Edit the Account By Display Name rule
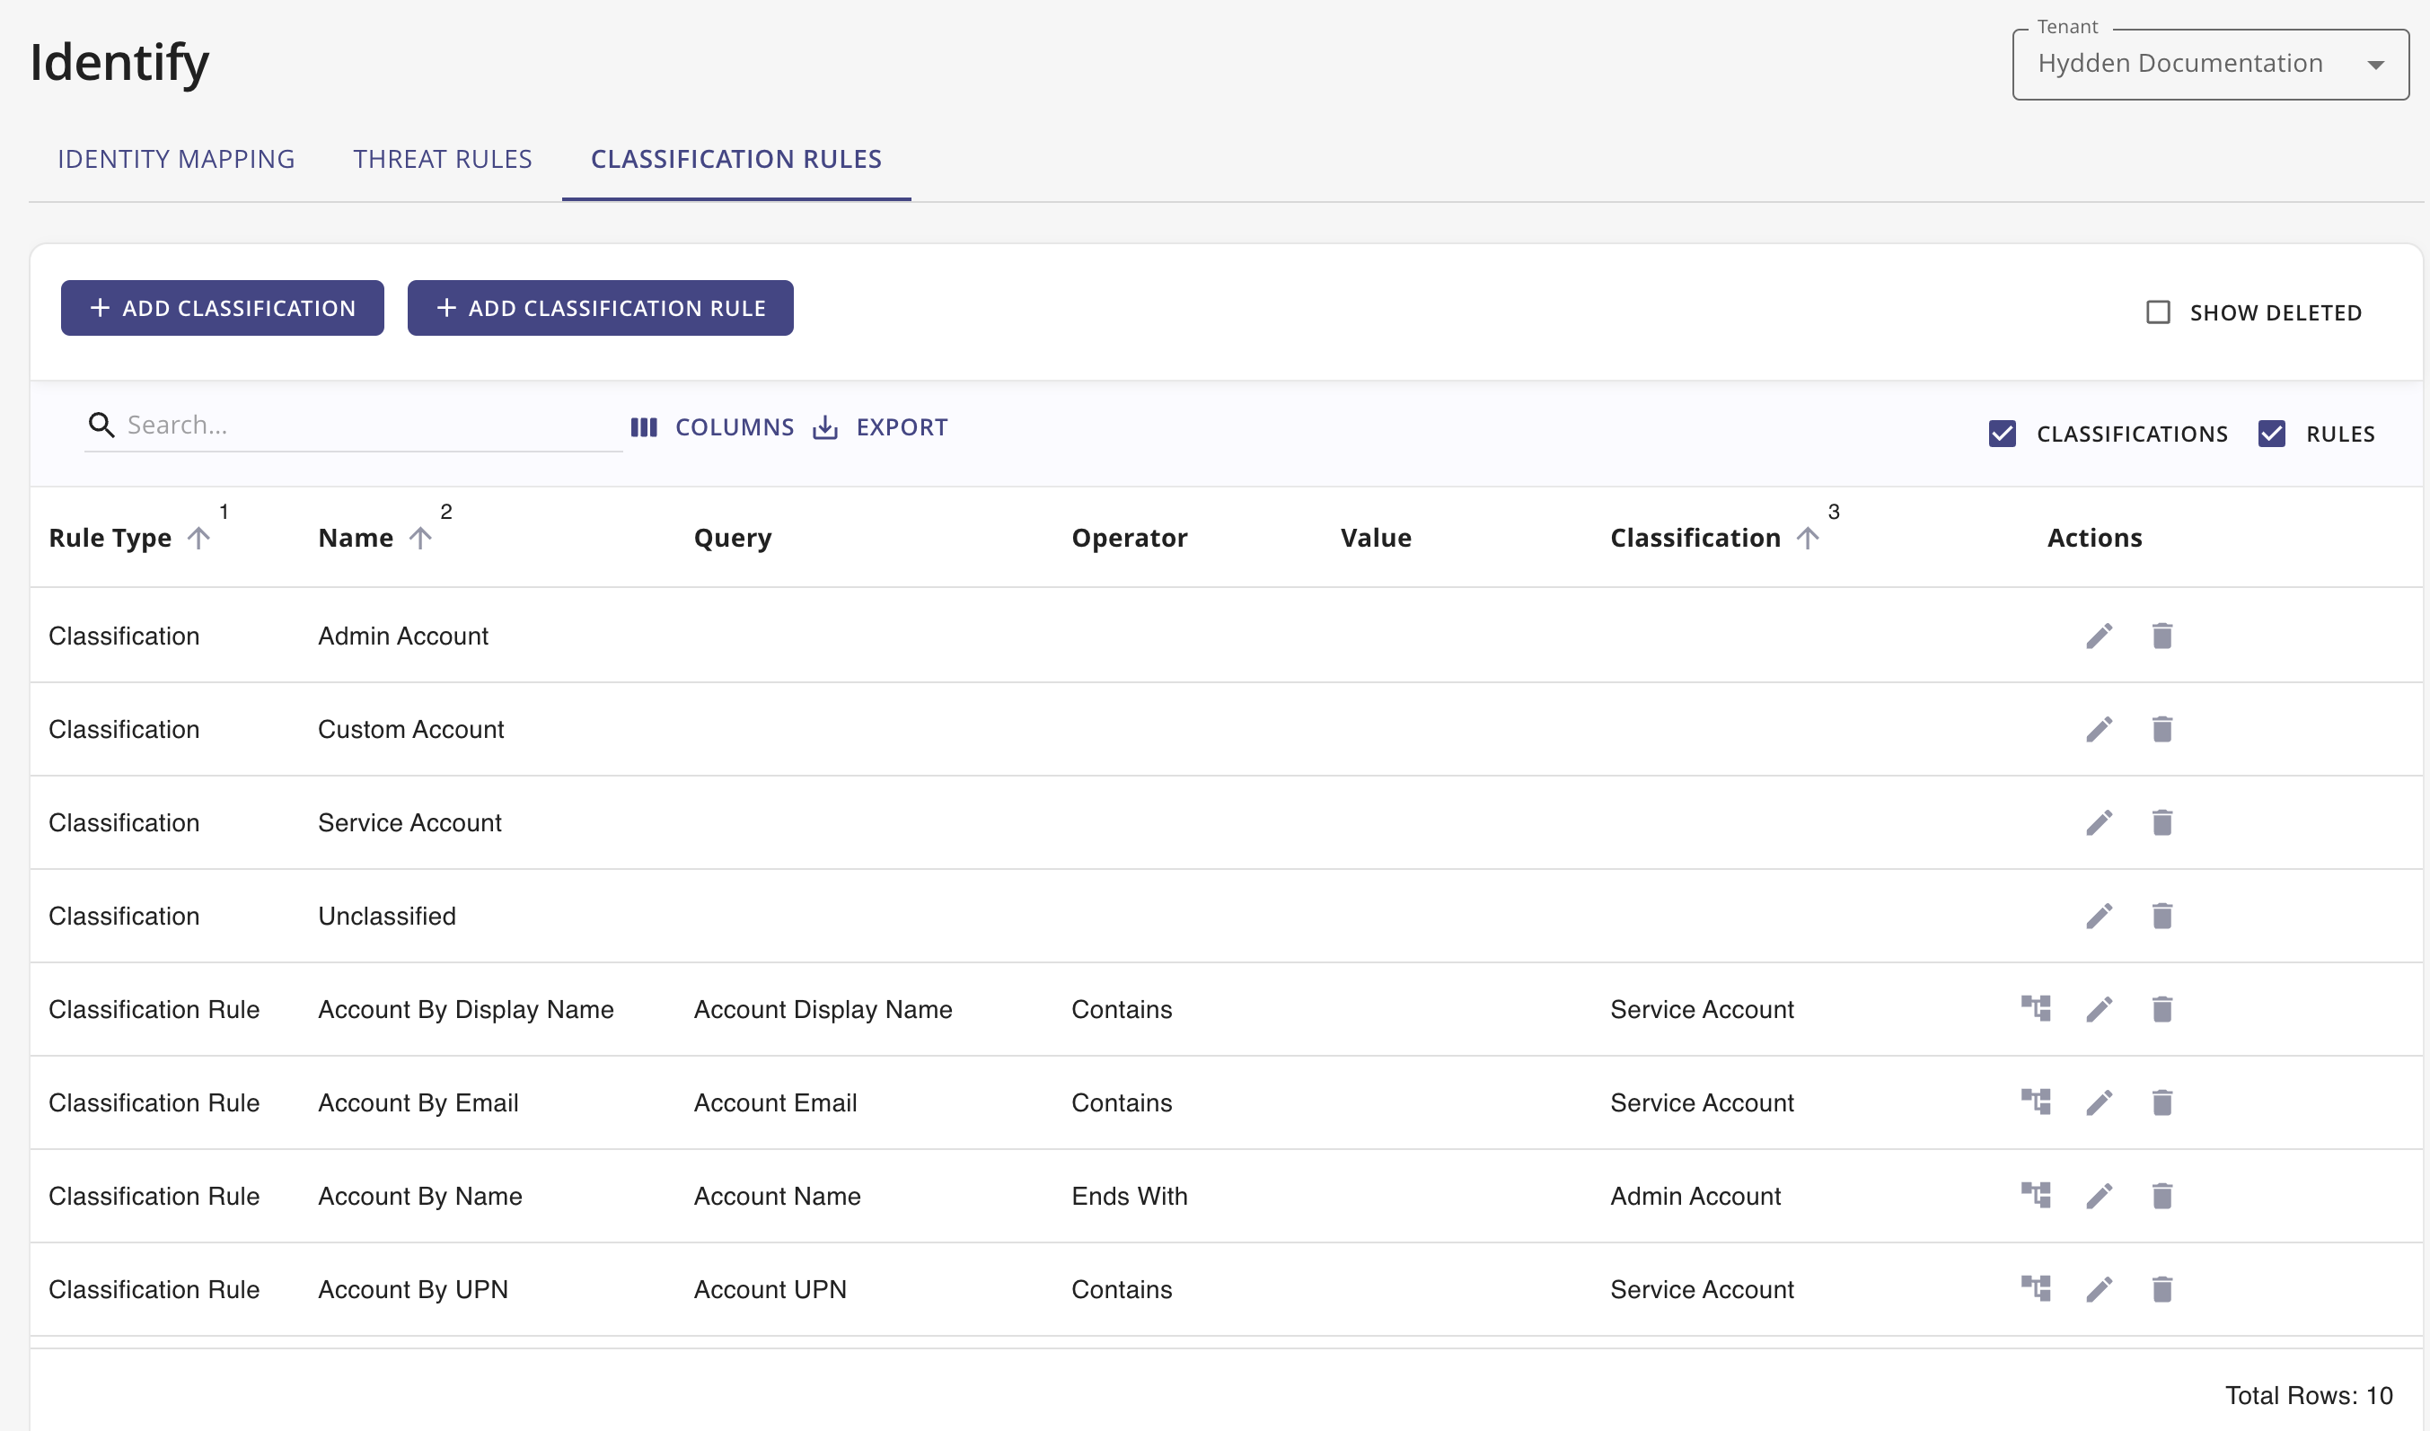The height and width of the screenshot is (1431, 2430). point(2100,1010)
